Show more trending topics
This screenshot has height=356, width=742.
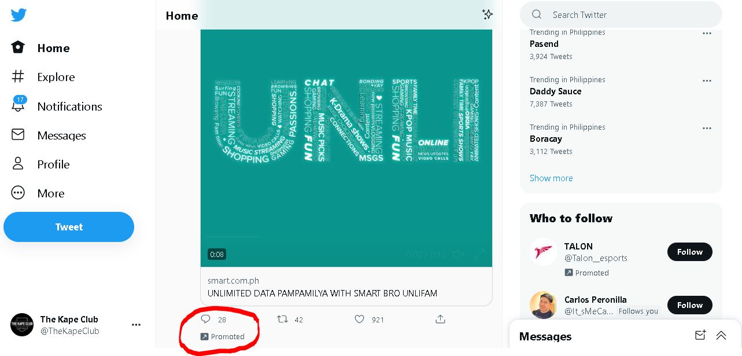pyautogui.click(x=551, y=178)
